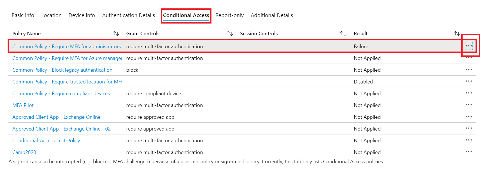Image resolution: width=482 pixels, height=170 pixels.
Task: Open options menu for failed MFA administrators policy
Action: point(469,46)
